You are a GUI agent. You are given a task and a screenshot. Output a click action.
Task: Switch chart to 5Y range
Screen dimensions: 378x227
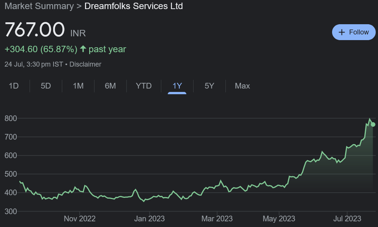point(209,86)
